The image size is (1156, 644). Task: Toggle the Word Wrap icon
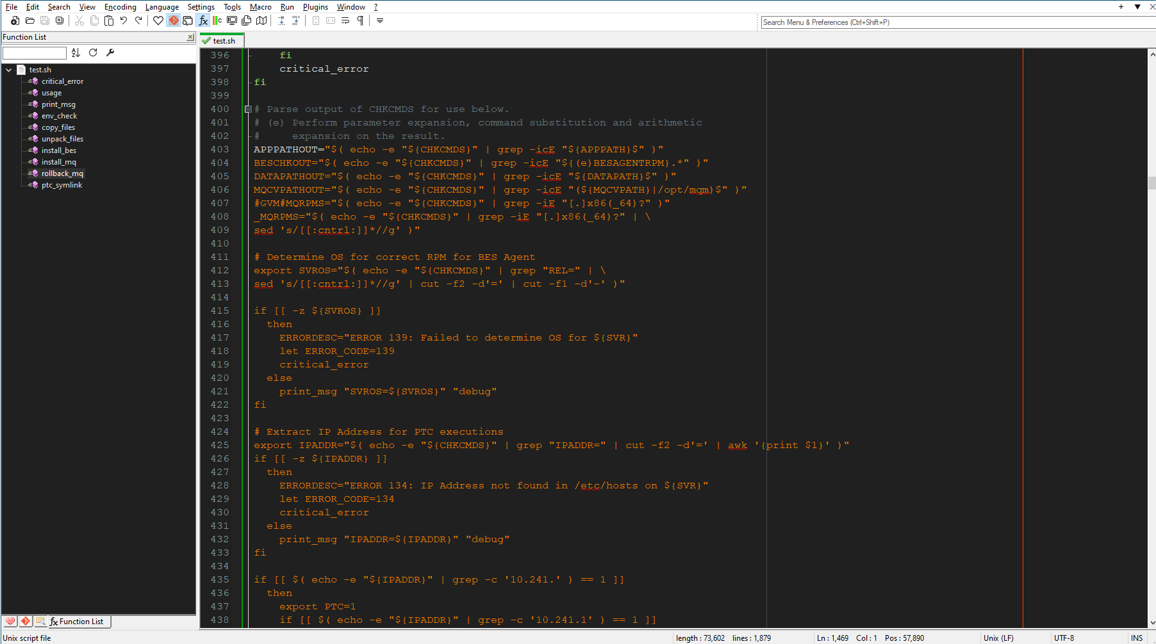click(345, 21)
